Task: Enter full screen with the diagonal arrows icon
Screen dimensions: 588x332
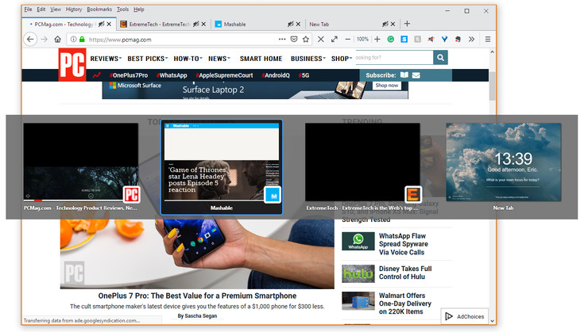Action: pos(334,40)
